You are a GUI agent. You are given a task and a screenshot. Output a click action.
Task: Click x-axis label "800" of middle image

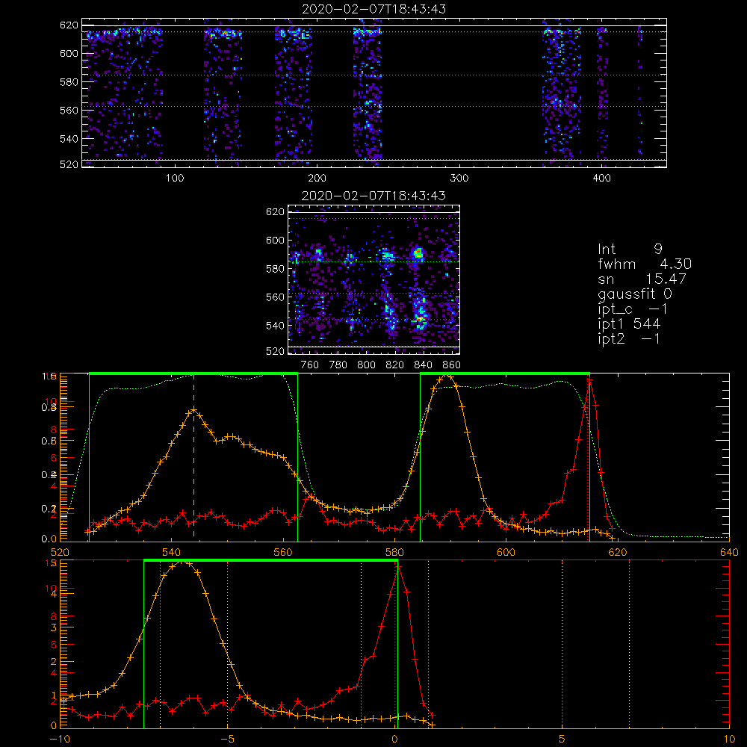click(x=366, y=365)
